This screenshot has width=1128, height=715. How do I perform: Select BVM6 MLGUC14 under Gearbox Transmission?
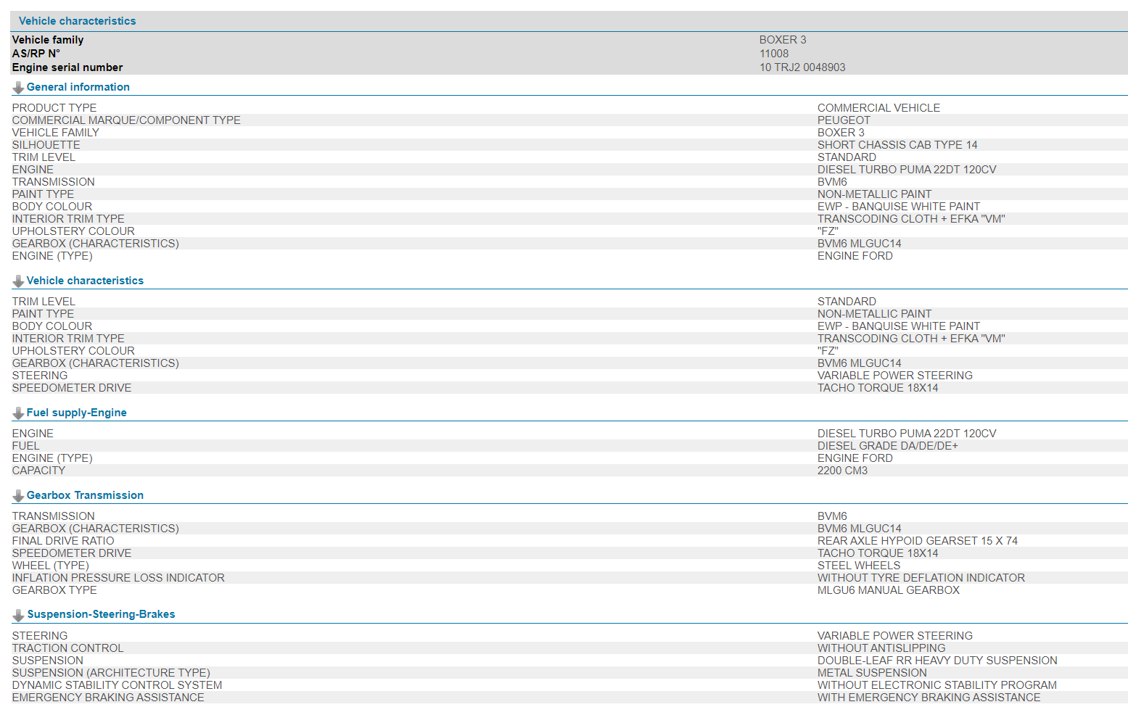(x=860, y=529)
